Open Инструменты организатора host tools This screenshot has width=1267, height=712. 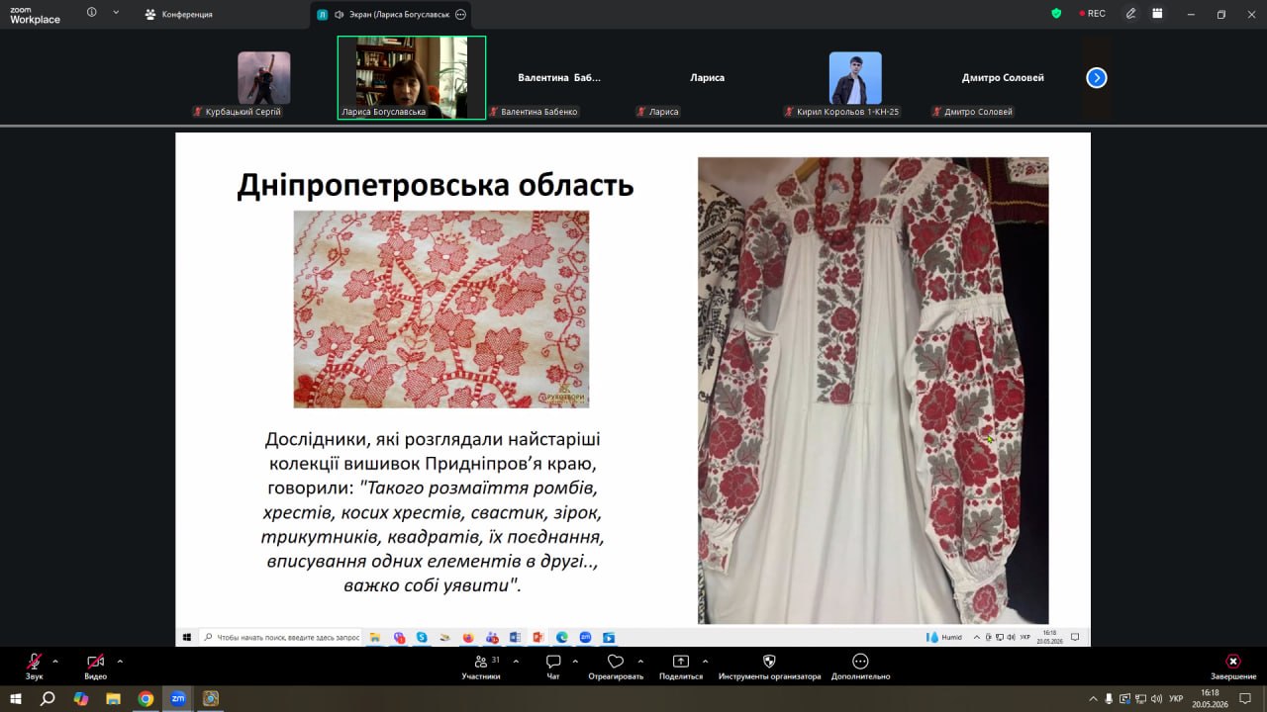(x=769, y=667)
